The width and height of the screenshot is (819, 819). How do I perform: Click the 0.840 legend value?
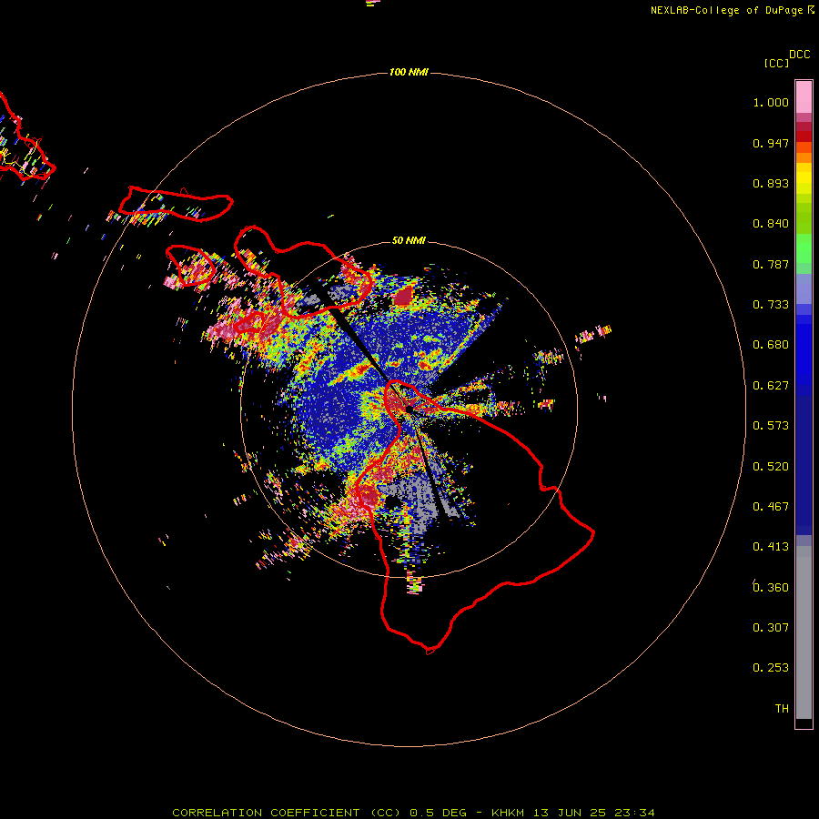[771, 224]
